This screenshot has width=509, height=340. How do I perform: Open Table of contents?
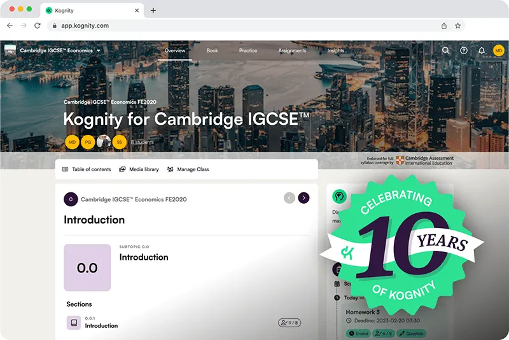click(87, 169)
